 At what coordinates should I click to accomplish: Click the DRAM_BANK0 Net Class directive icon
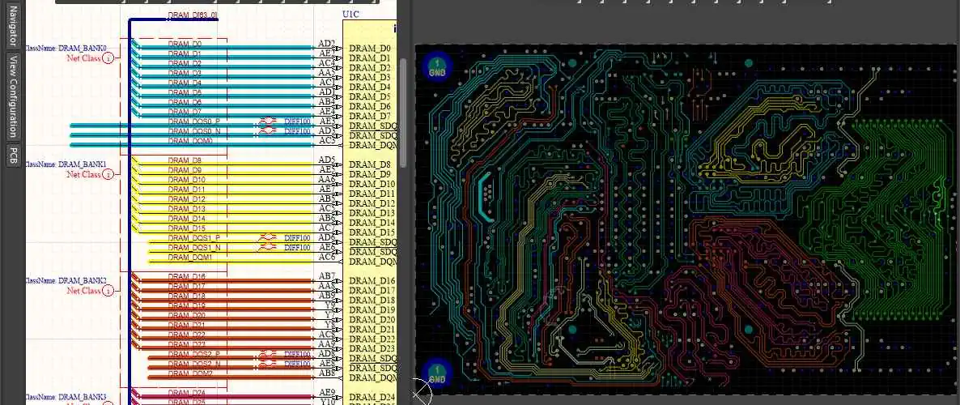pos(108,58)
